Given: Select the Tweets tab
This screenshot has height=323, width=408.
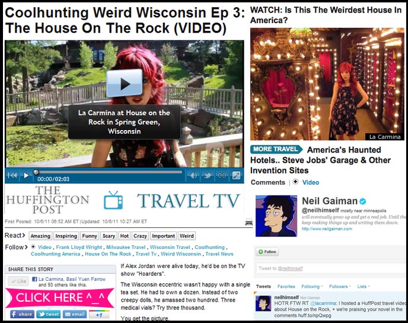Looking at the screenshot, I should pyautogui.click(x=263, y=287).
